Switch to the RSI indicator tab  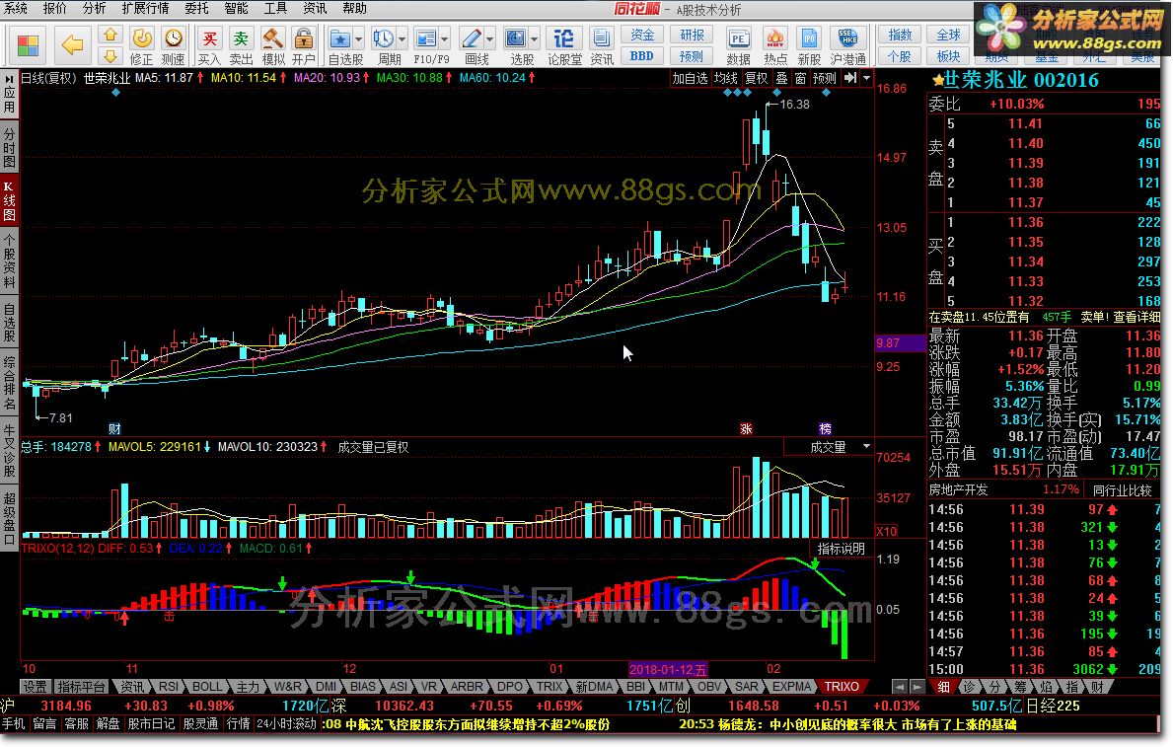[169, 687]
